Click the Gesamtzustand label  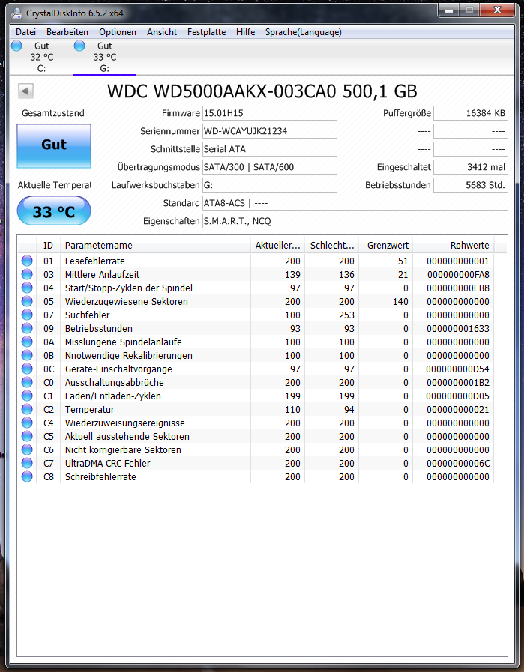(x=53, y=113)
